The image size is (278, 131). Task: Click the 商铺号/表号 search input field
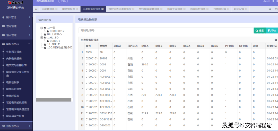(x=166, y=31)
